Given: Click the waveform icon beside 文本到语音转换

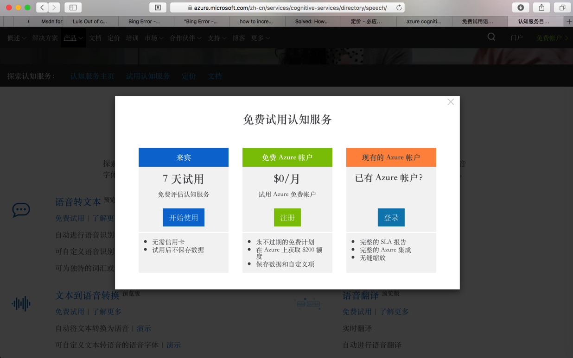Looking at the screenshot, I should pos(21,304).
